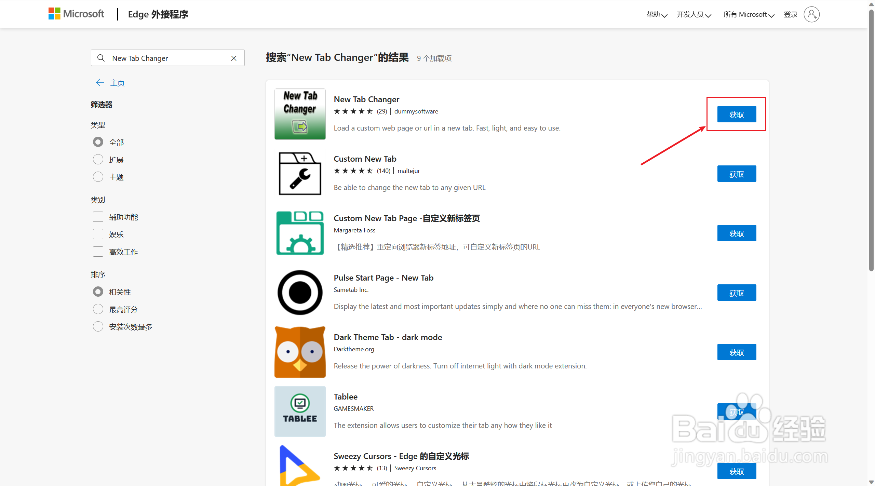Select the 主题 type radio button
The image size is (875, 486).
(x=98, y=177)
